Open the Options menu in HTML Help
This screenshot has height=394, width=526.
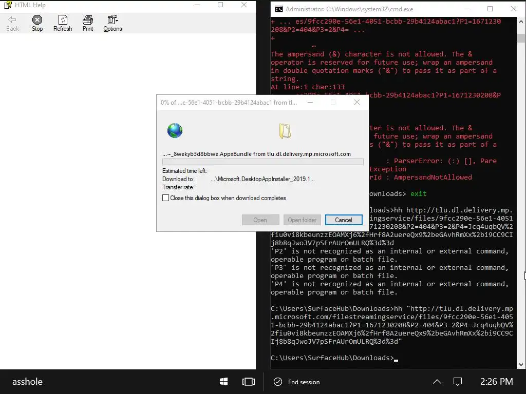[x=112, y=24]
